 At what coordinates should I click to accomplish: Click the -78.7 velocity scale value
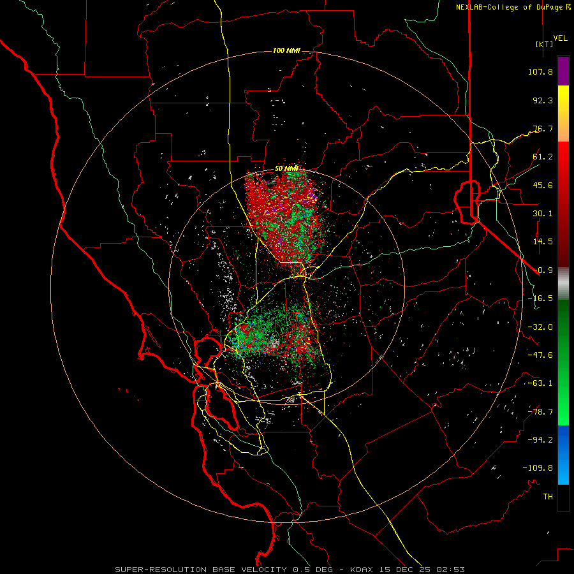point(540,412)
